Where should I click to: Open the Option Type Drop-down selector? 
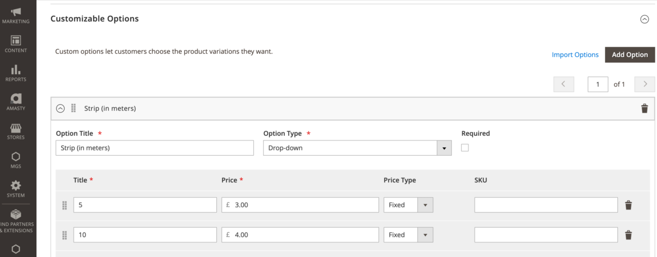click(357, 148)
